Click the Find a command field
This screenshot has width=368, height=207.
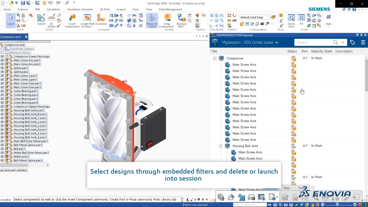[250, 205]
